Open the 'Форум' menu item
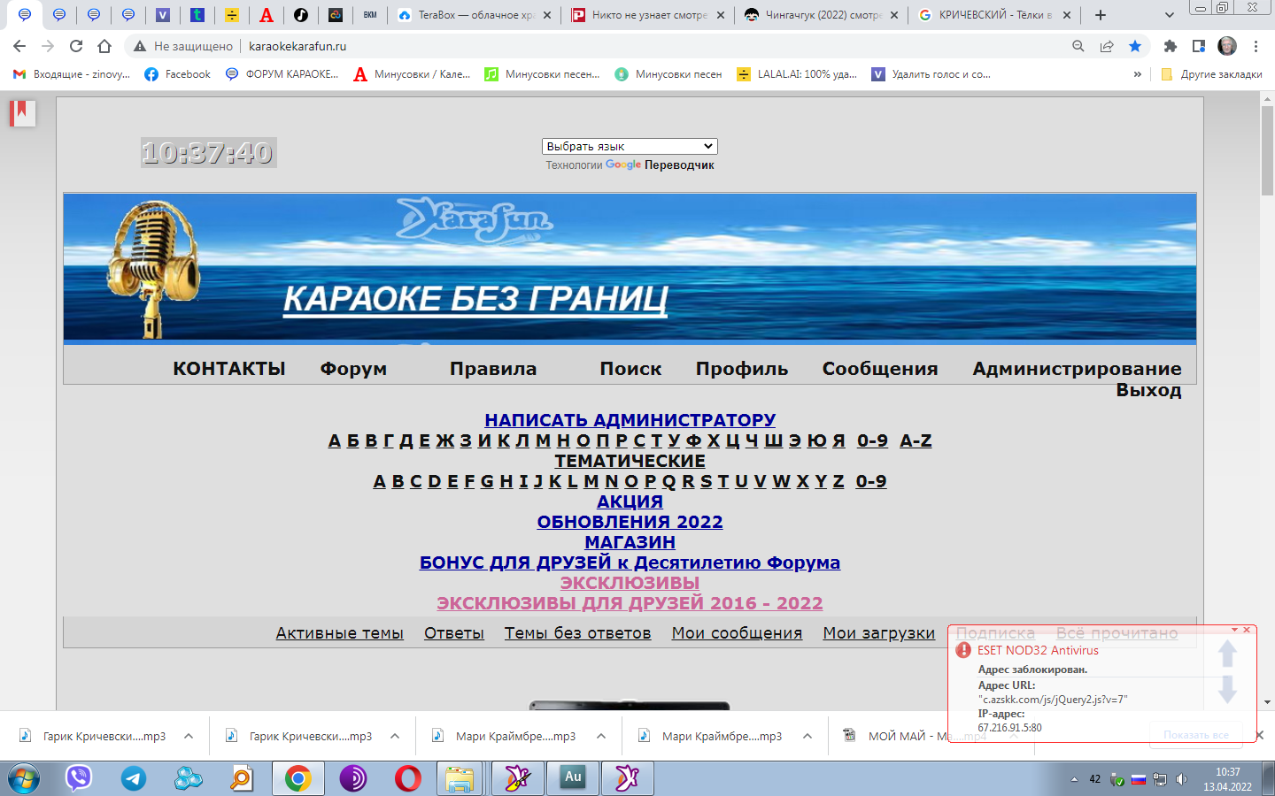The image size is (1275, 796). coord(353,369)
